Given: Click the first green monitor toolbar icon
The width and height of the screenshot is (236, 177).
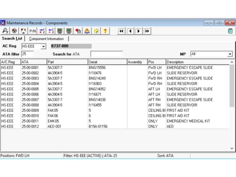Looking at the screenshot, I should click(x=60, y=31).
